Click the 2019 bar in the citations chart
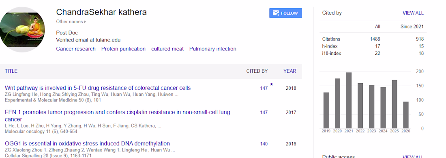Screen dimensions: 446x158 pyautogui.click(x=326, y=110)
